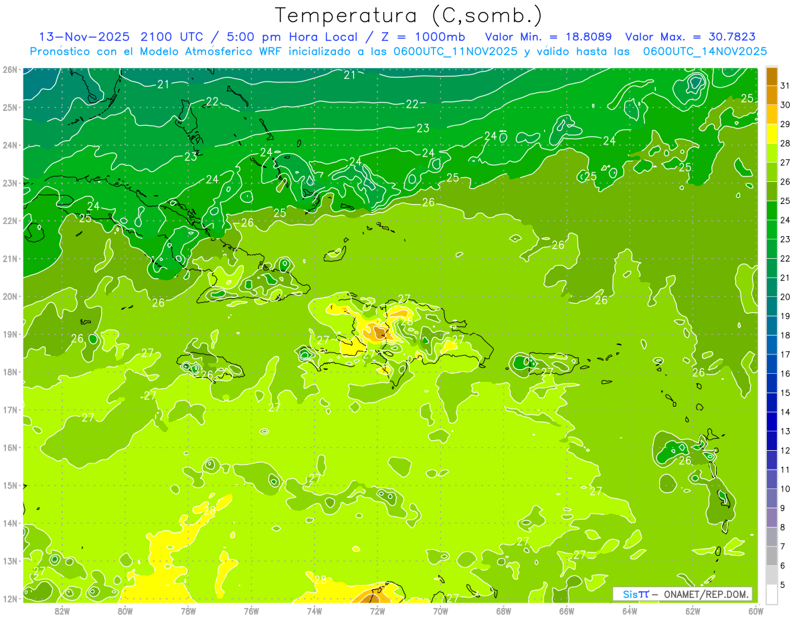Viewport: 803px width, 620px height.
Task: Click colorbar label '5'
Action: pos(784,585)
